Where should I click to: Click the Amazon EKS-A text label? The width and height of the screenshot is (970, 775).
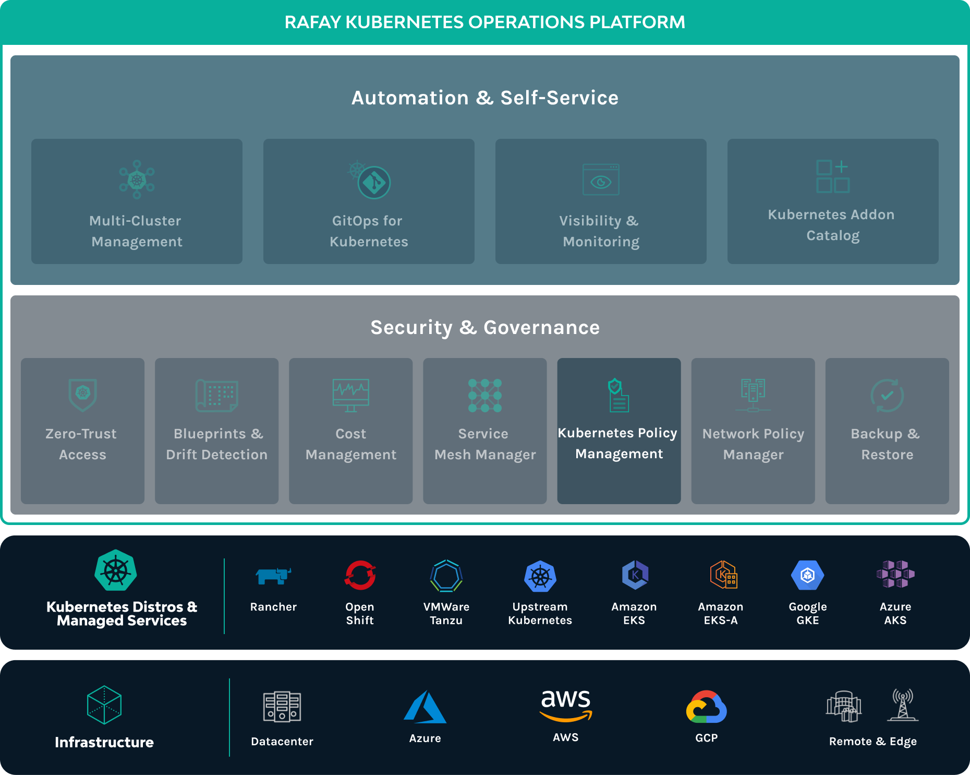point(721,613)
